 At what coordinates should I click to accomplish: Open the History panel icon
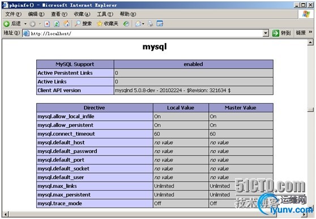[x=126, y=24]
